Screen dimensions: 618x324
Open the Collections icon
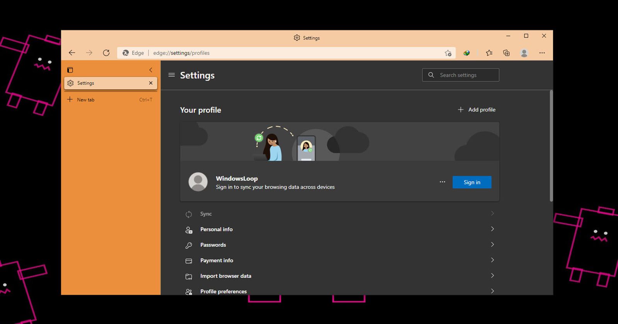click(x=506, y=53)
